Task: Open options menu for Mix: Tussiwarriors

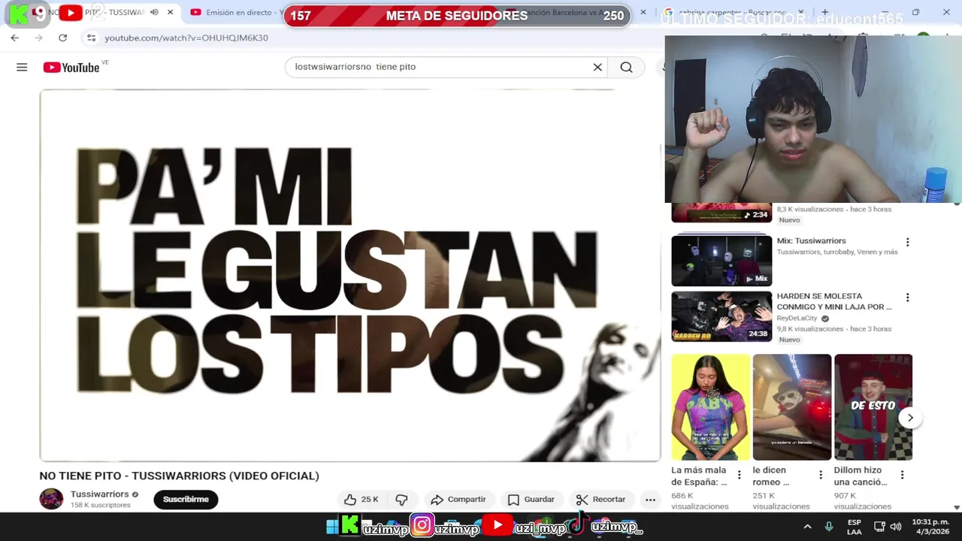Action: pos(907,242)
